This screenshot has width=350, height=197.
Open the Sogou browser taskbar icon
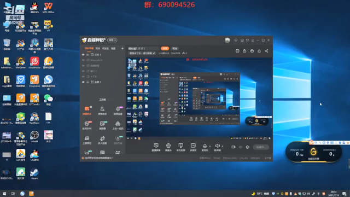point(22,193)
